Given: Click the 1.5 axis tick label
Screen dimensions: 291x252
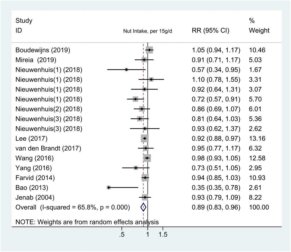Looking at the screenshot, I should pos(163,235).
